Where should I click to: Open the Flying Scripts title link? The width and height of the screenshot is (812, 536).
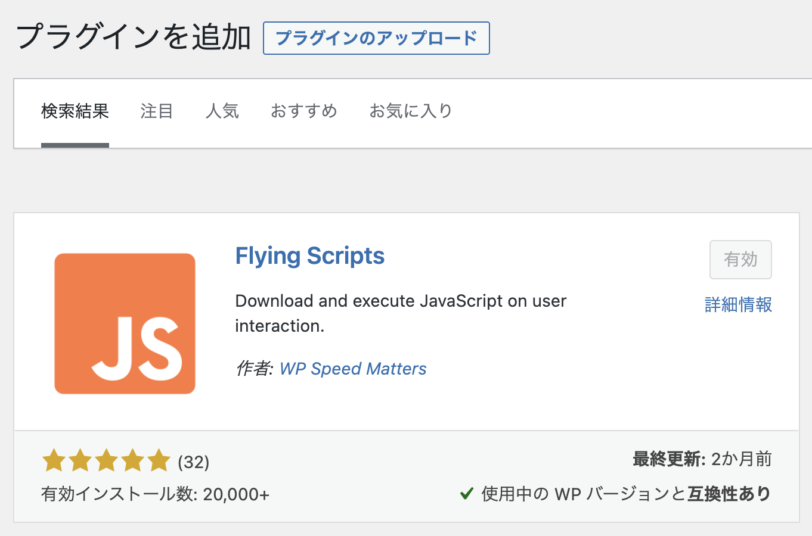point(310,256)
